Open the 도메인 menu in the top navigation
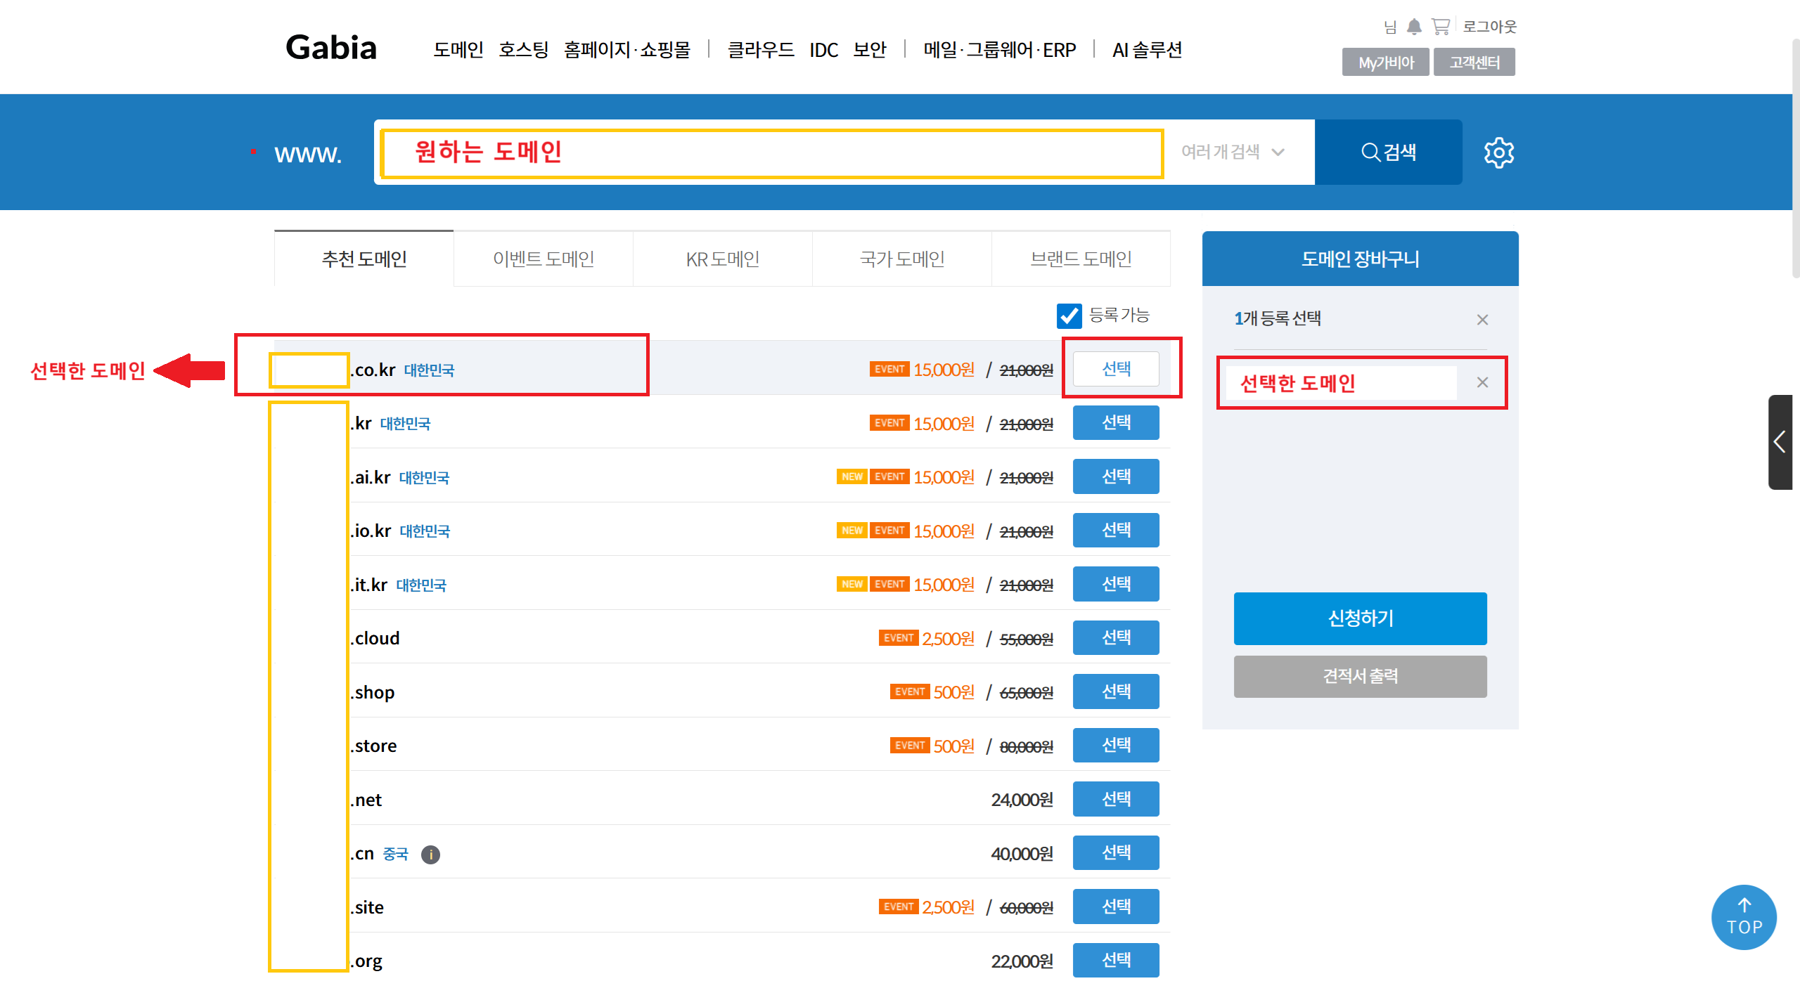This screenshot has width=1800, height=981. tap(458, 50)
